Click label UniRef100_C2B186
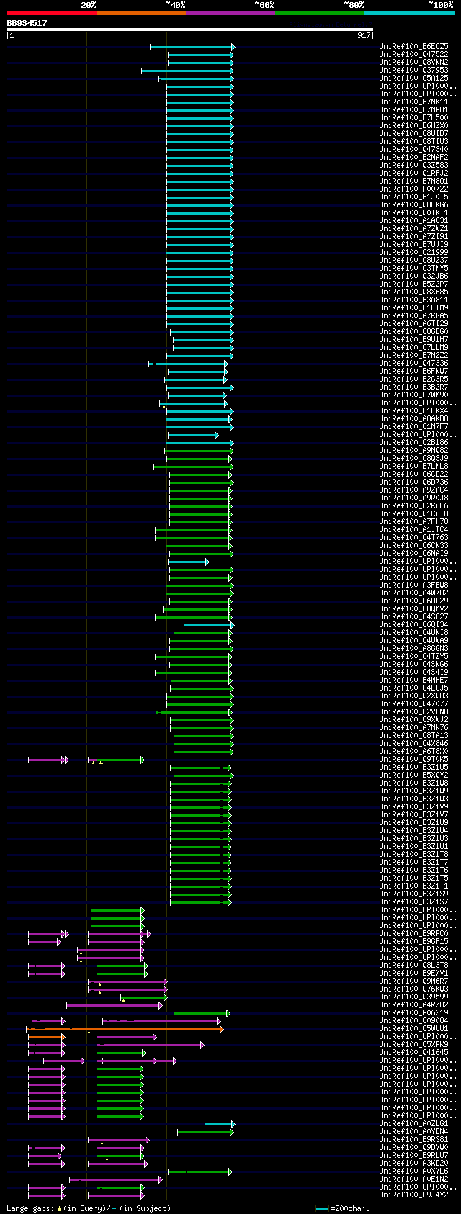461x1214 pixels. click(x=413, y=443)
